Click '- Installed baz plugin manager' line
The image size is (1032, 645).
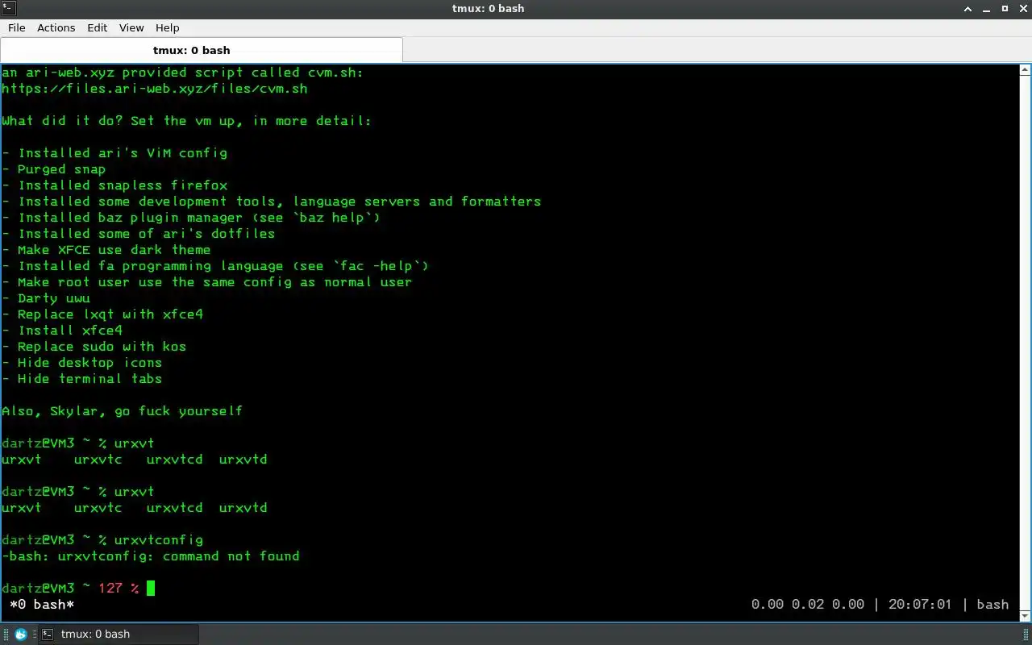[x=191, y=218]
